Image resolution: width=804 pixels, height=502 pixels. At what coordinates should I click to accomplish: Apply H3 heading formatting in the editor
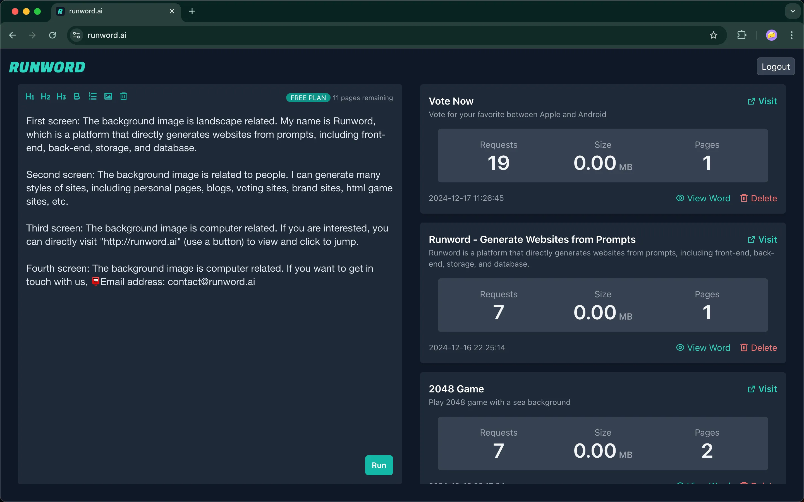coord(61,96)
